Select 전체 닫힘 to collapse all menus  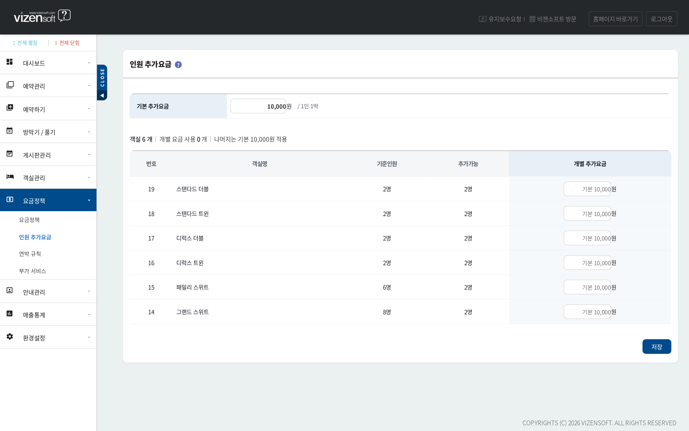(67, 43)
